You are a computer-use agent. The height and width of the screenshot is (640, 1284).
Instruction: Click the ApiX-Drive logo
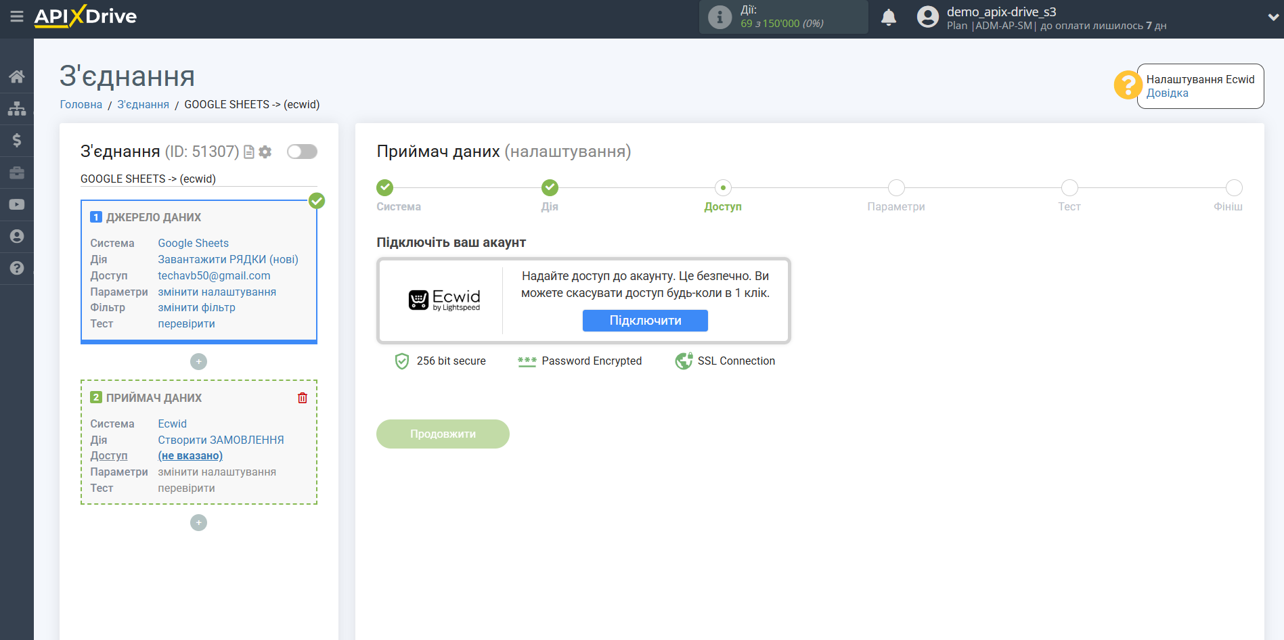(85, 16)
